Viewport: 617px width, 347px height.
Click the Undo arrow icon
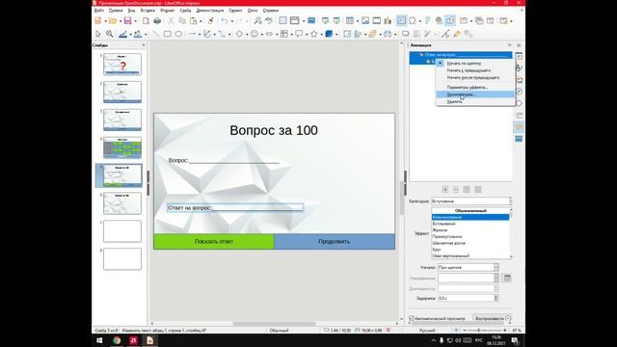tap(225, 21)
